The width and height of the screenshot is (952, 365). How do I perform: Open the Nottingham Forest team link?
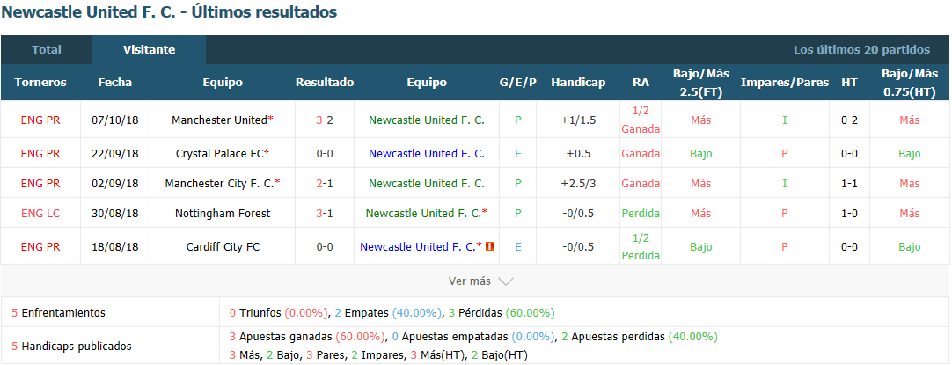(x=223, y=213)
